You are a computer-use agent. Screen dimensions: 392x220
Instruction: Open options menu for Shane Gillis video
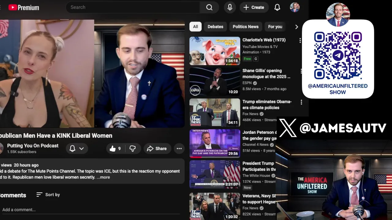[x=301, y=71]
